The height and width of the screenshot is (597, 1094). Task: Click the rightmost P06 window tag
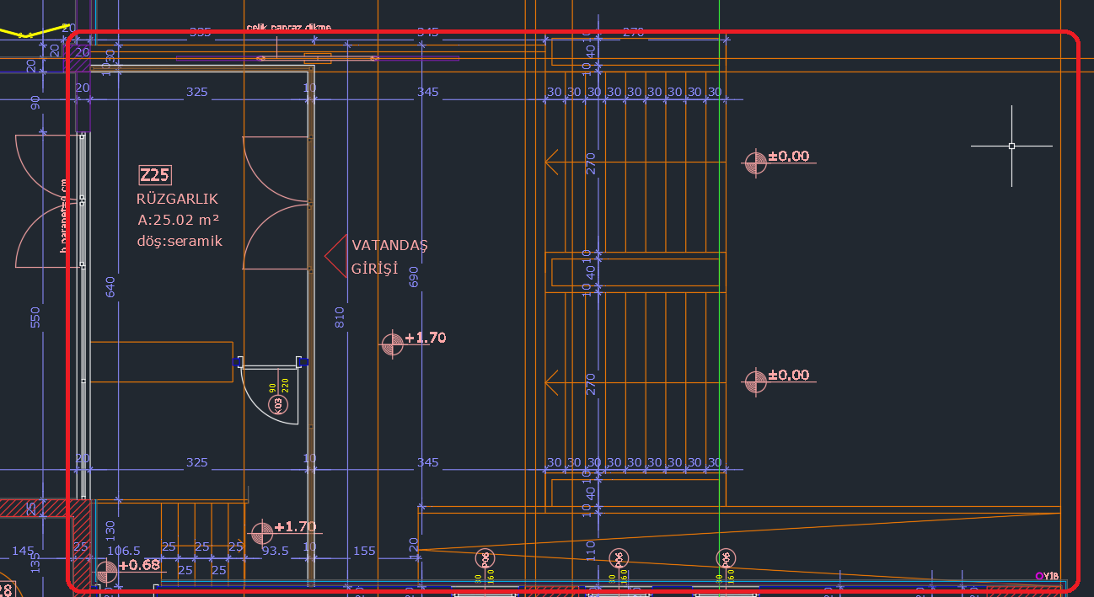[x=726, y=557]
